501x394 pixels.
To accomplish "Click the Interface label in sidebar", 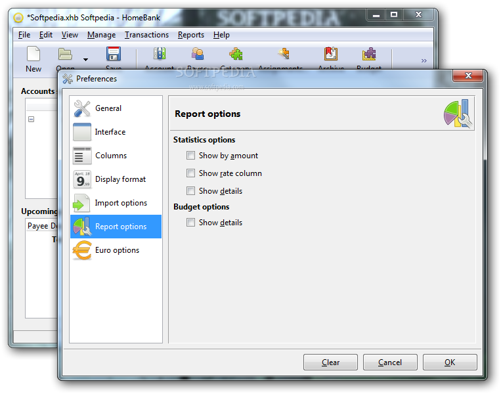I will [110, 132].
